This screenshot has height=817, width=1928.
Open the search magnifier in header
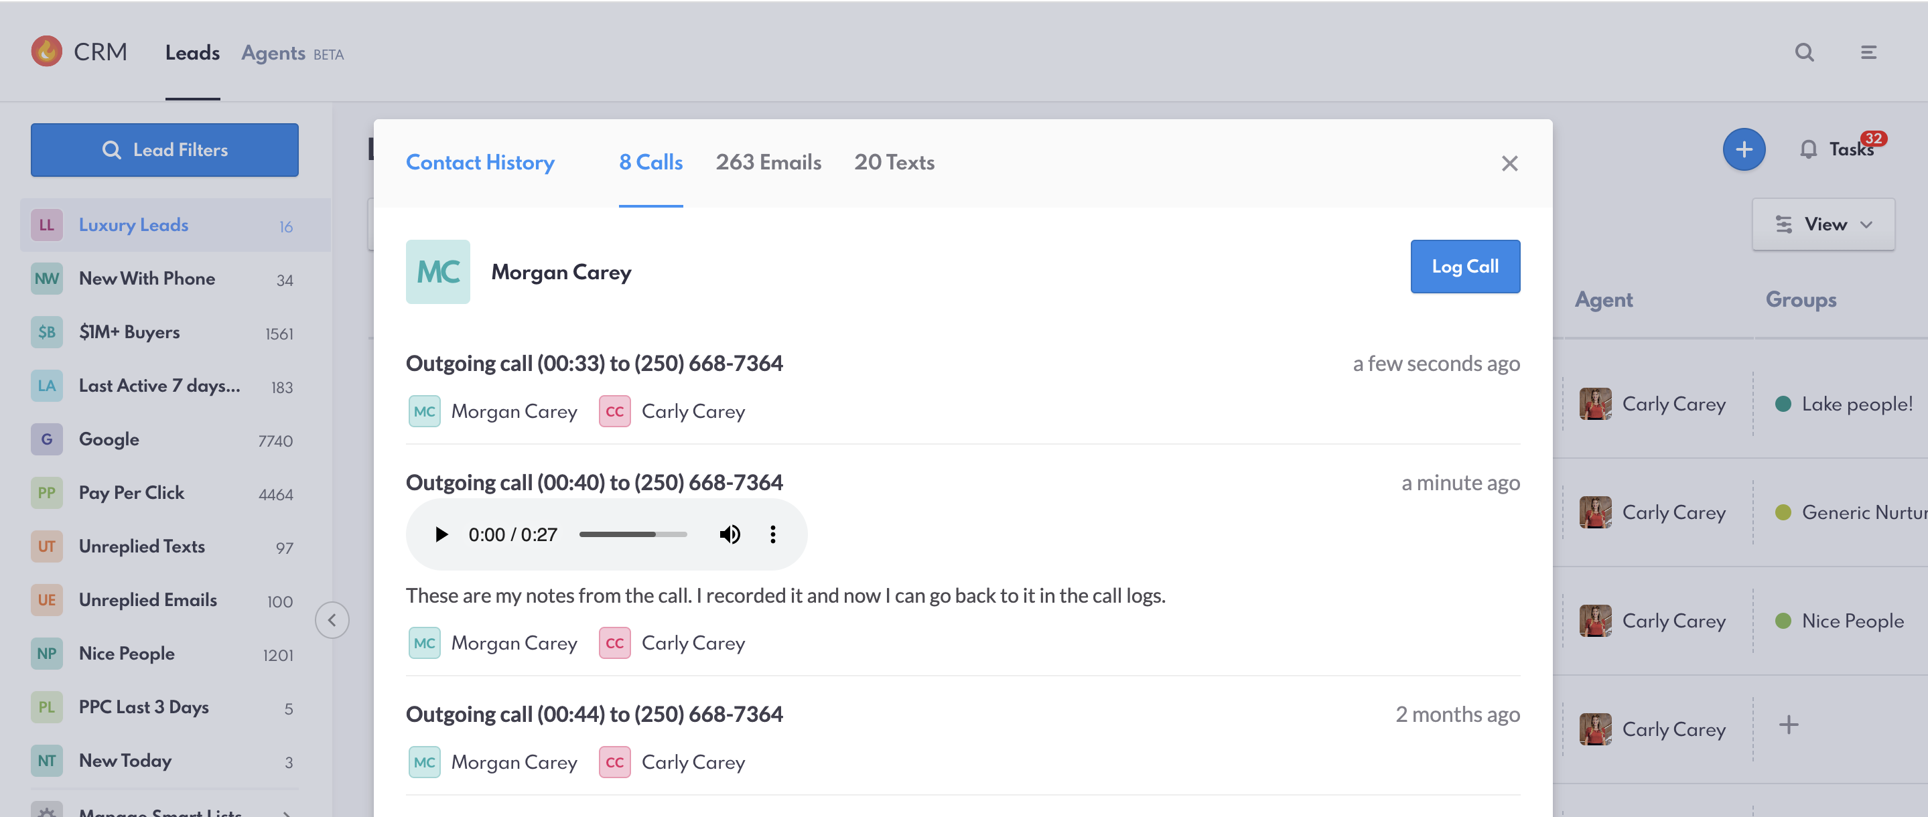pyautogui.click(x=1805, y=52)
